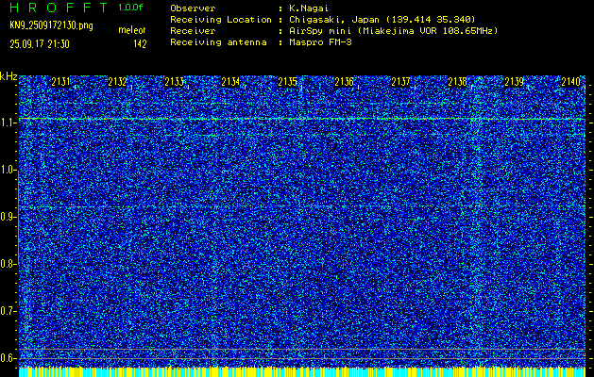This screenshot has width=594, height=377.
Task: Click the 2138 time marker label
Action: click(458, 82)
